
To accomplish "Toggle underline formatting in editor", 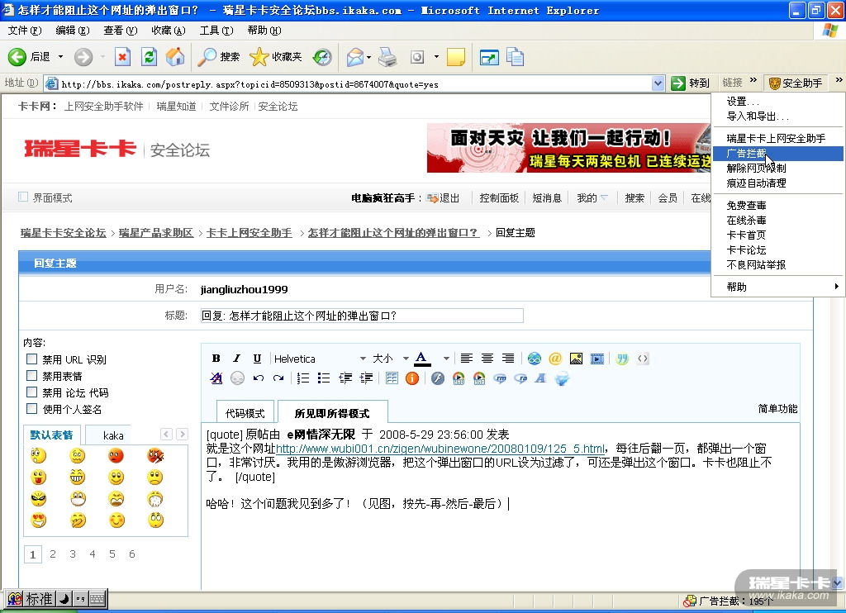I will 257,359.
